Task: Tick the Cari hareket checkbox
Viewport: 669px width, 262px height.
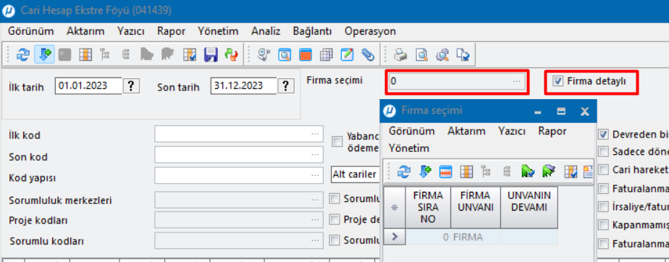Action: pos(603,170)
